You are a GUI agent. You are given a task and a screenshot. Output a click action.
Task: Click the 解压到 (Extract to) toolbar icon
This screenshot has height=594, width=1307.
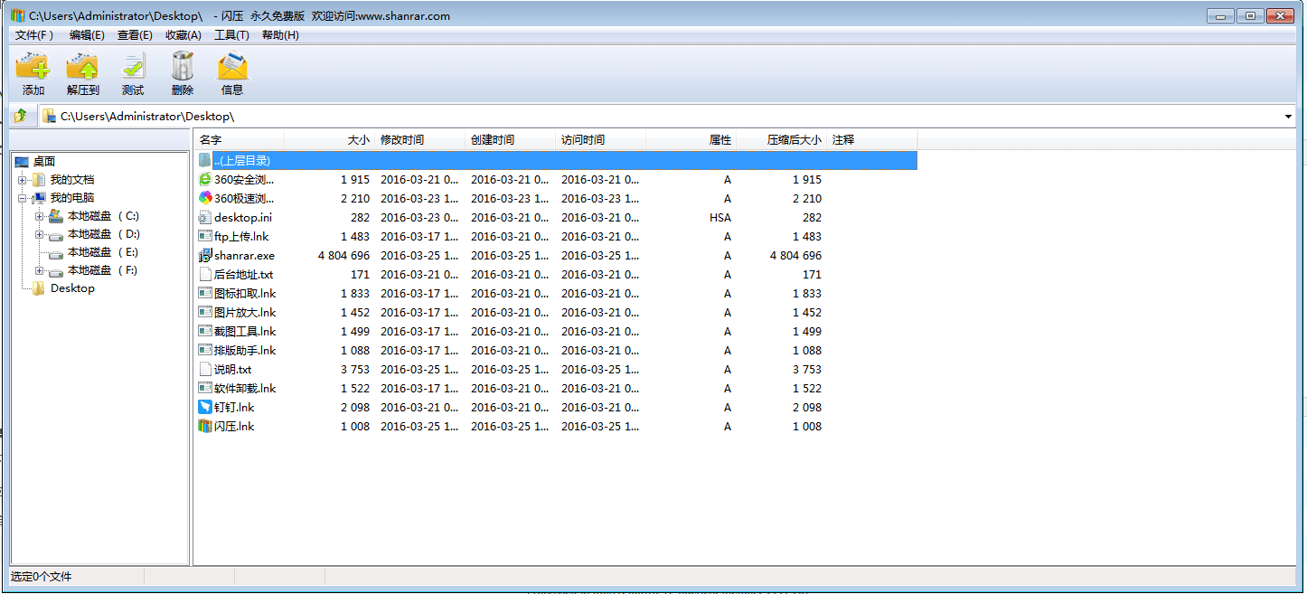click(82, 67)
